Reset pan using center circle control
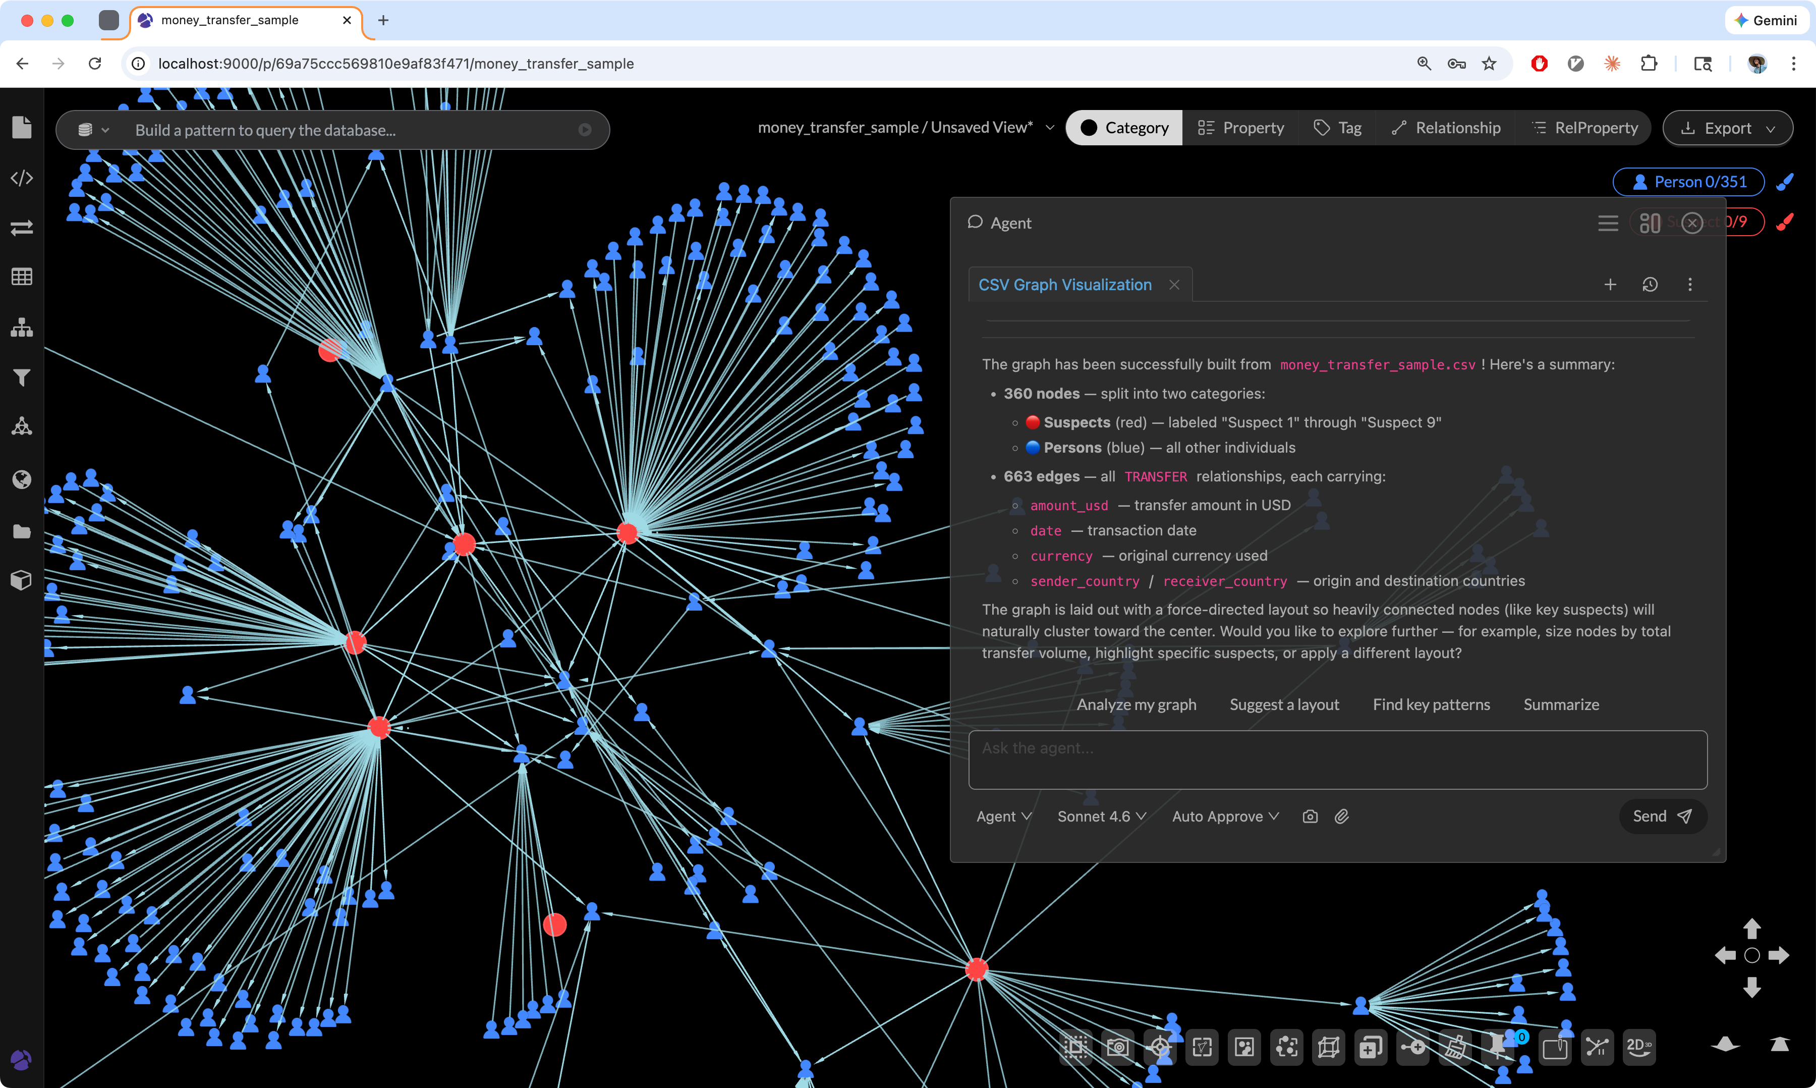This screenshot has height=1088, width=1816. coord(1751,955)
